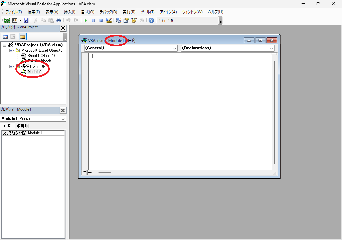Open Project Explorer toolbar icon
342x240 pixels.
click(119, 20)
